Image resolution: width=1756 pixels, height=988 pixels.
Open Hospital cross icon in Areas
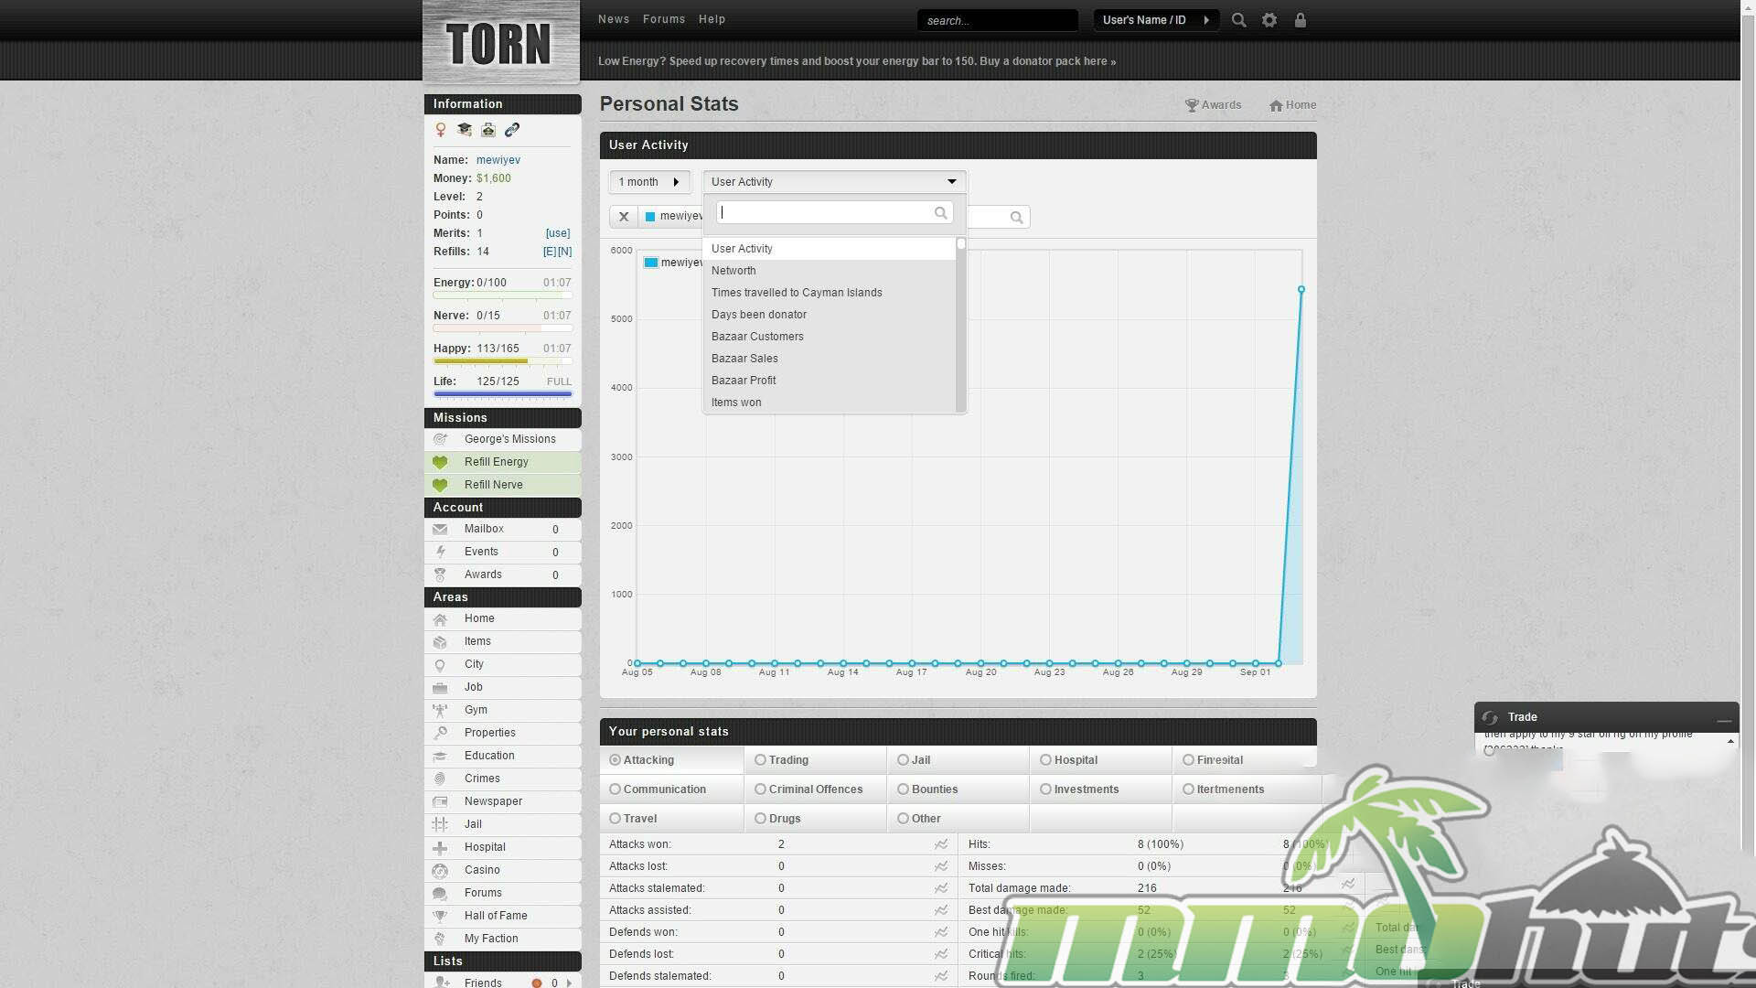pos(440,847)
